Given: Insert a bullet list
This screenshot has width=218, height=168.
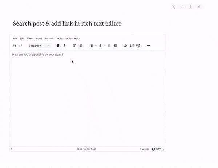Looking at the screenshot, I should point(91,46).
